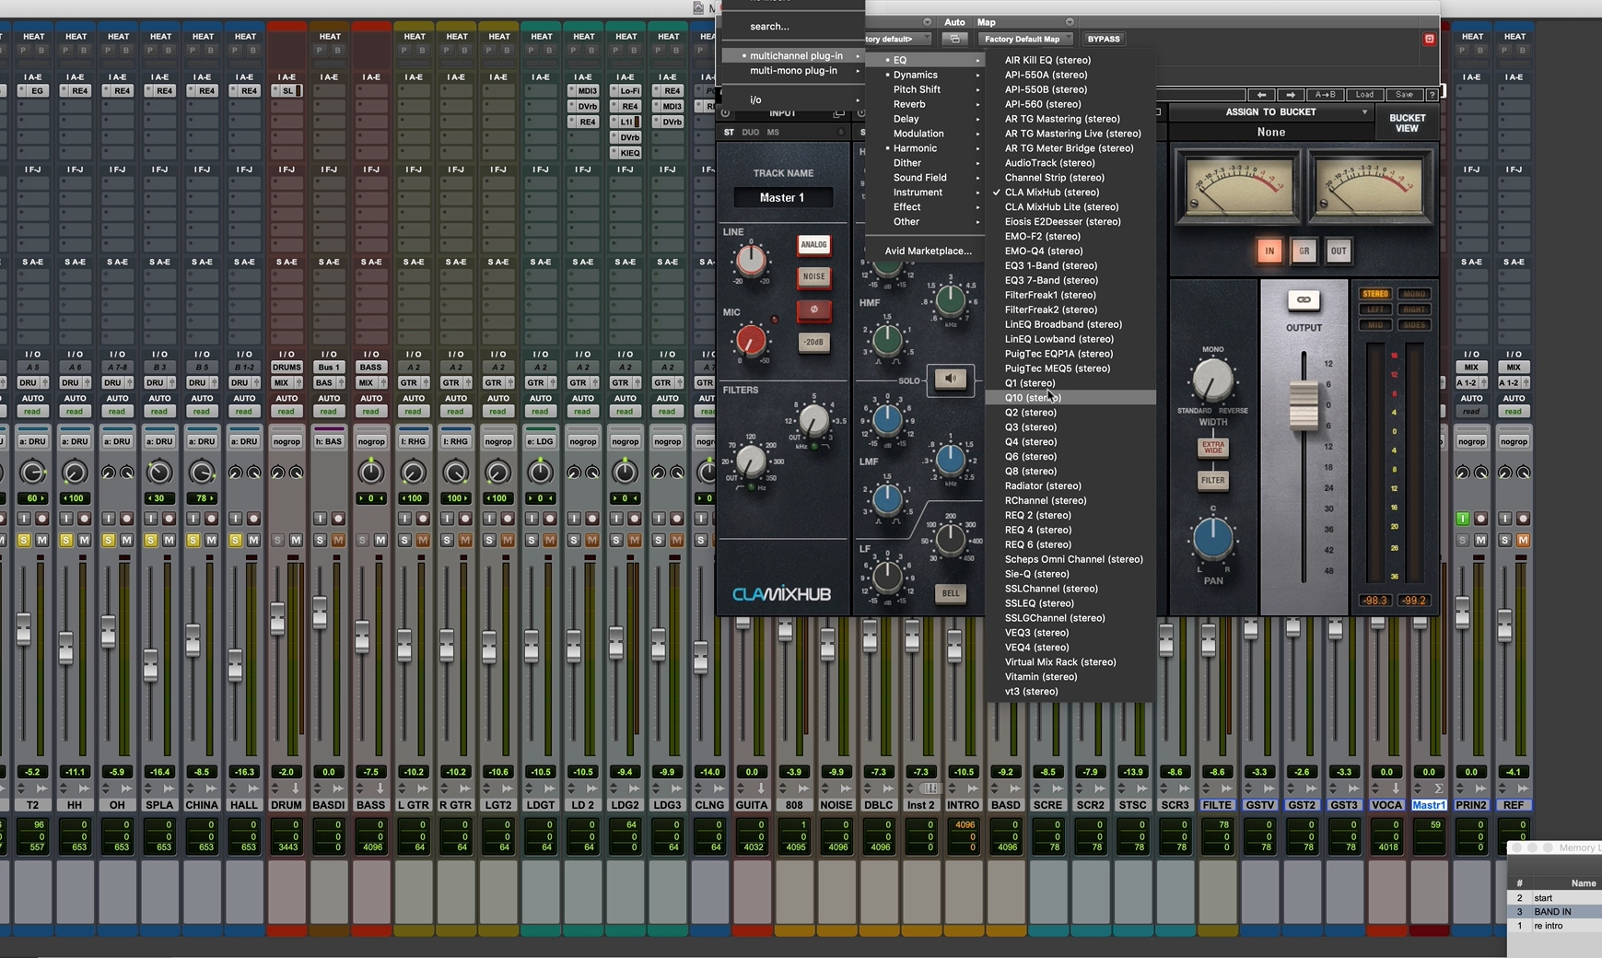Switch VU meters to OUT
Image resolution: width=1602 pixels, height=958 pixels.
point(1338,251)
